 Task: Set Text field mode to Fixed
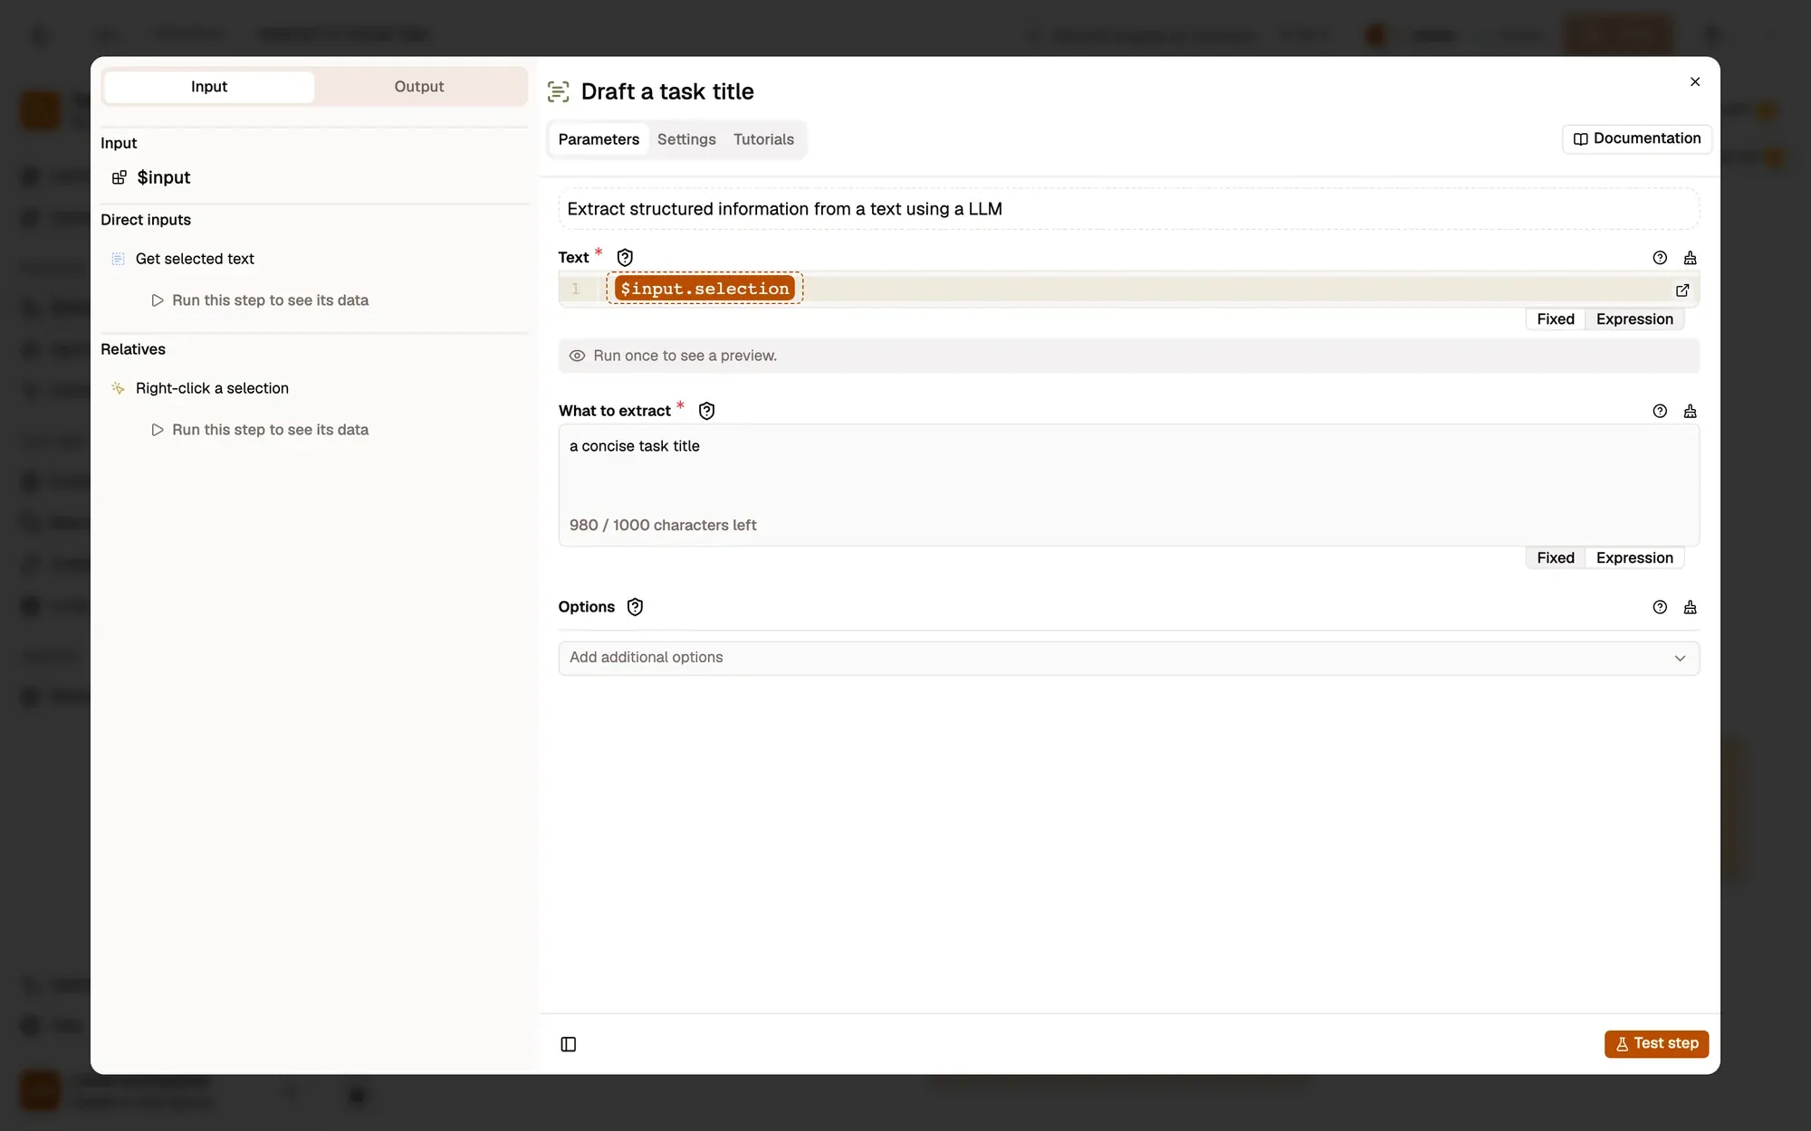pos(1556,319)
